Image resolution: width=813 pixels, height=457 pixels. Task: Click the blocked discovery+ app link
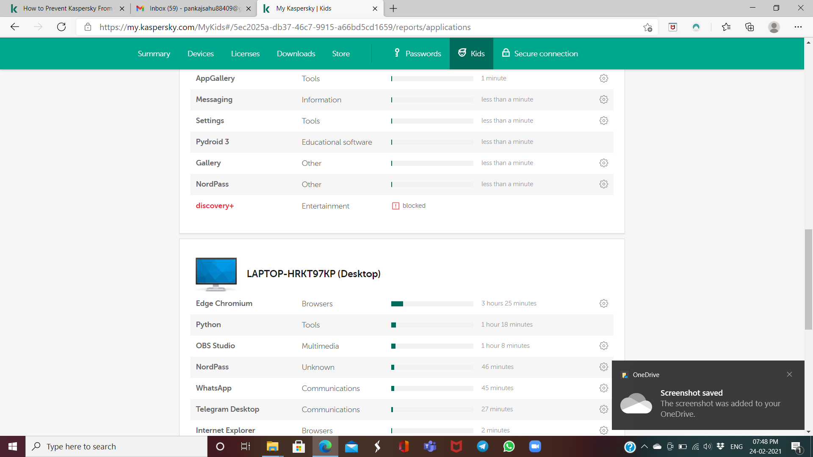click(215, 206)
